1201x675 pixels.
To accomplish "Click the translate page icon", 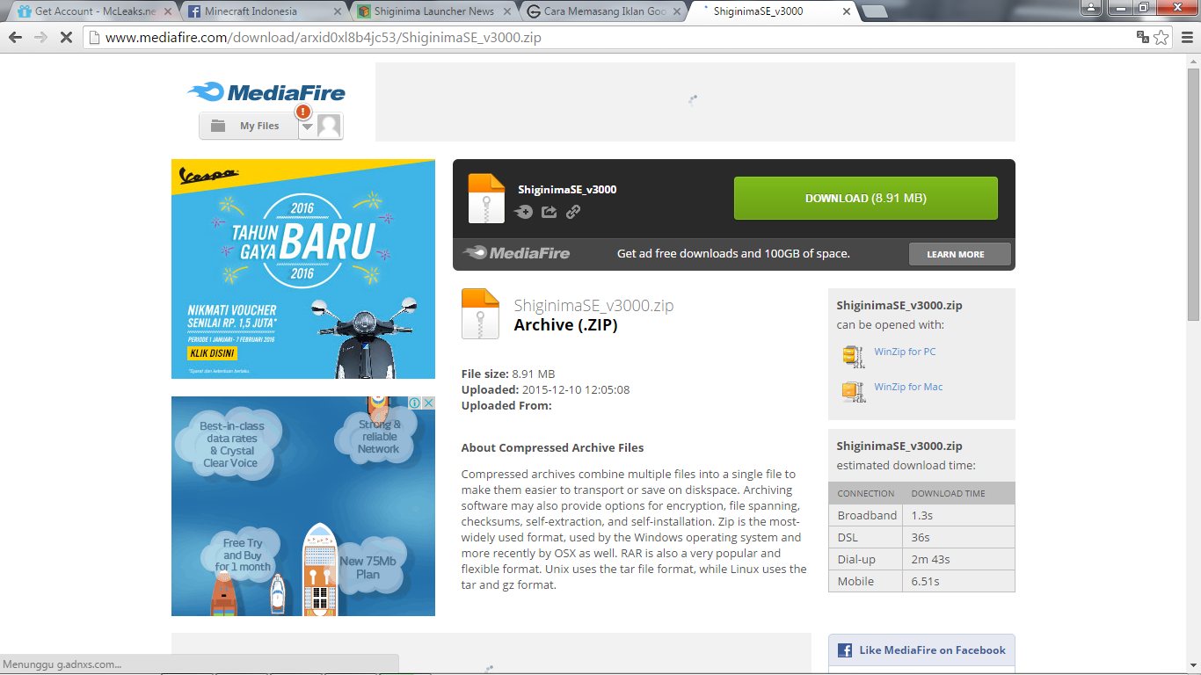I will coord(1143,37).
